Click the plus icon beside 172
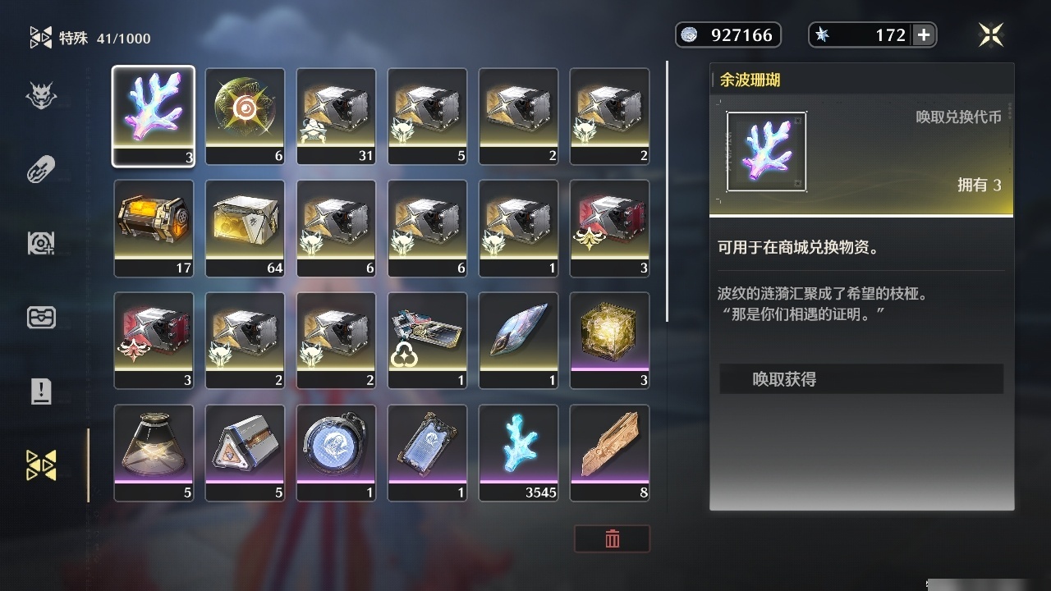This screenshot has width=1051, height=591. (x=923, y=34)
